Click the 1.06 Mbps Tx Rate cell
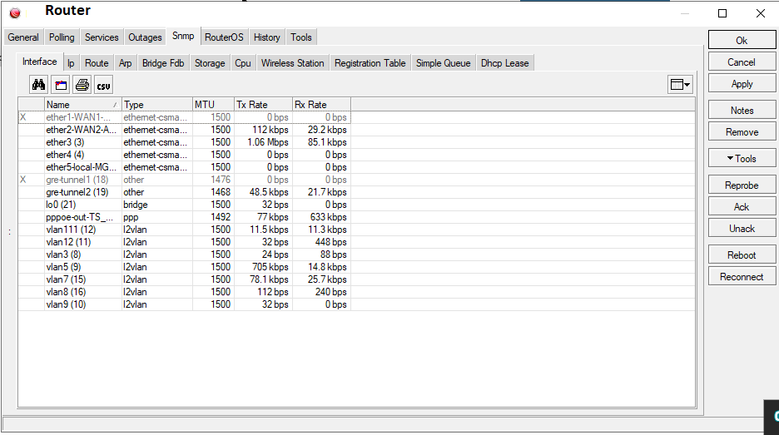779x435 pixels. 263,142
